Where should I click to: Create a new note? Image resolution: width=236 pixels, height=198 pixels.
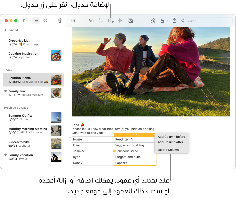(x=73, y=21)
